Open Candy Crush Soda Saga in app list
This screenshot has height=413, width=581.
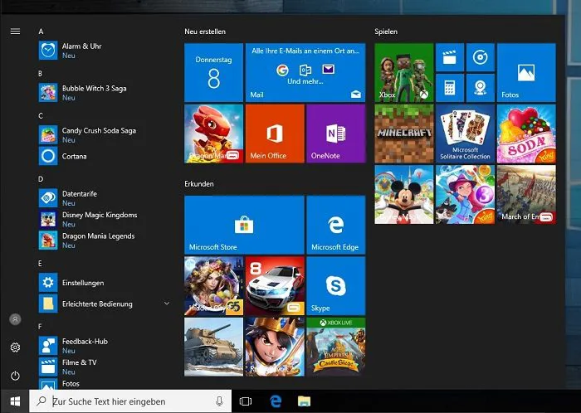104,134
